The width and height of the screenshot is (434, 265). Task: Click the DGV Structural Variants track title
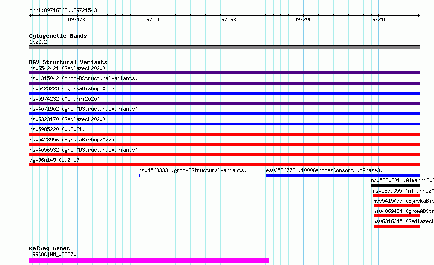click(x=68, y=62)
